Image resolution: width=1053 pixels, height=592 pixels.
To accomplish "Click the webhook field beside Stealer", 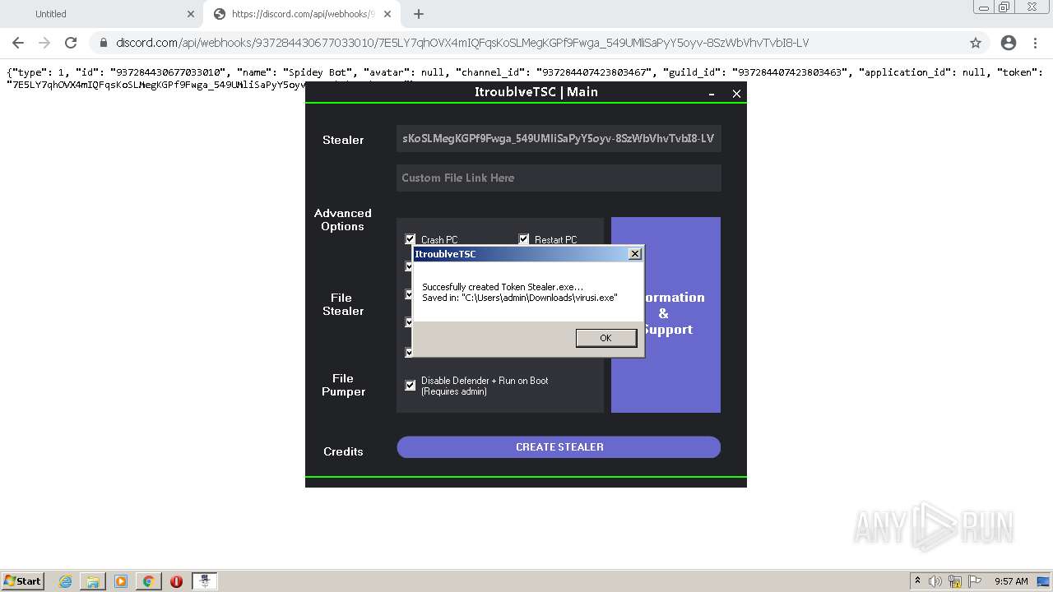I will 559,139.
